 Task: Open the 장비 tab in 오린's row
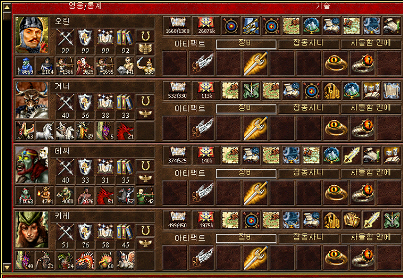pyautogui.click(x=246, y=44)
